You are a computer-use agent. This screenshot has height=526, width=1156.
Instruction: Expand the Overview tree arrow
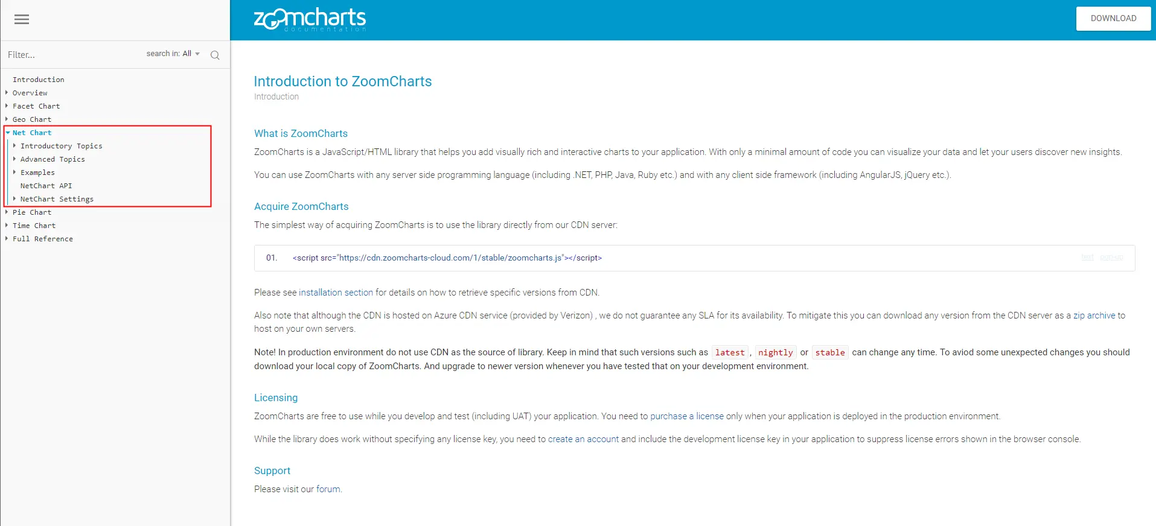7,93
